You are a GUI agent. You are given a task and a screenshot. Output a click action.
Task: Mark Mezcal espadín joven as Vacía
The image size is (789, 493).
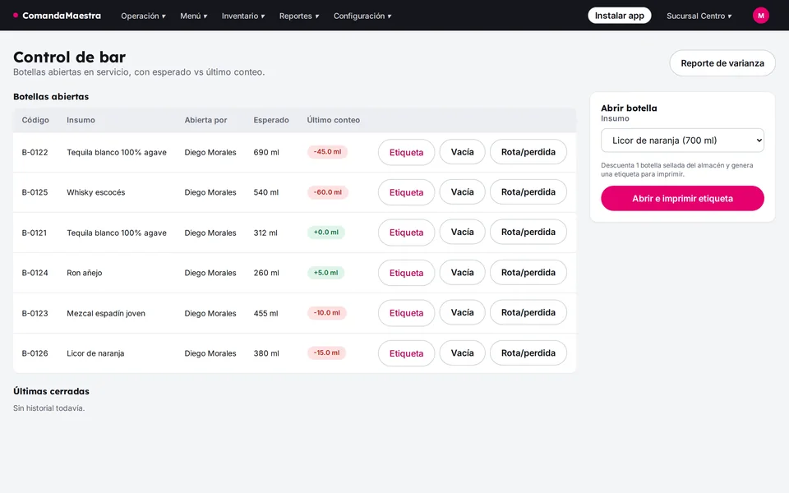[x=463, y=312]
